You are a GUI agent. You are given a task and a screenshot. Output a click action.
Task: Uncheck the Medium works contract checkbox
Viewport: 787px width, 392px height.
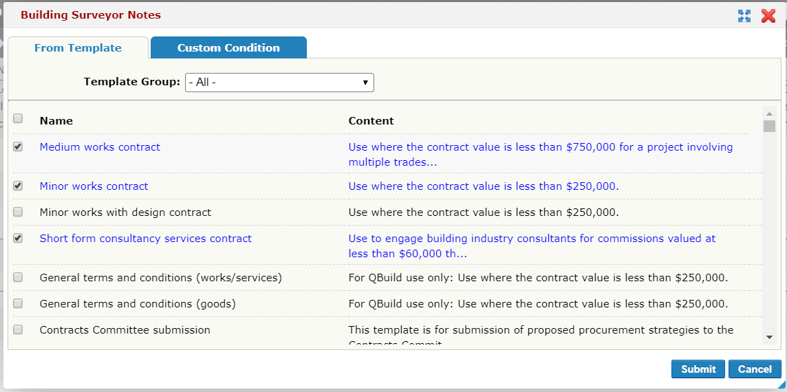[x=18, y=146]
